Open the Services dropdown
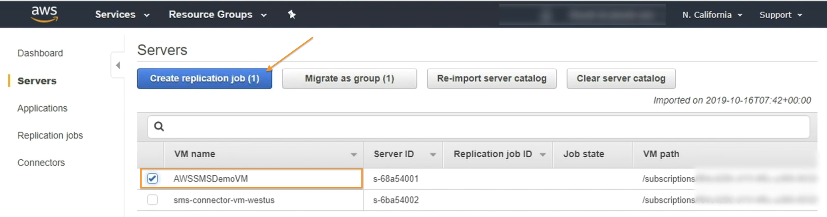 (123, 15)
